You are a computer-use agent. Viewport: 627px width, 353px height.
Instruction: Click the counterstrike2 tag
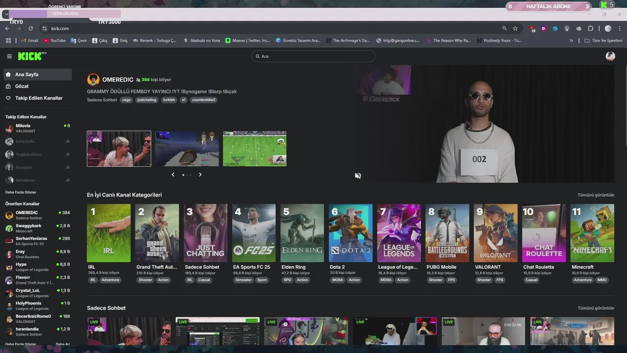click(203, 100)
